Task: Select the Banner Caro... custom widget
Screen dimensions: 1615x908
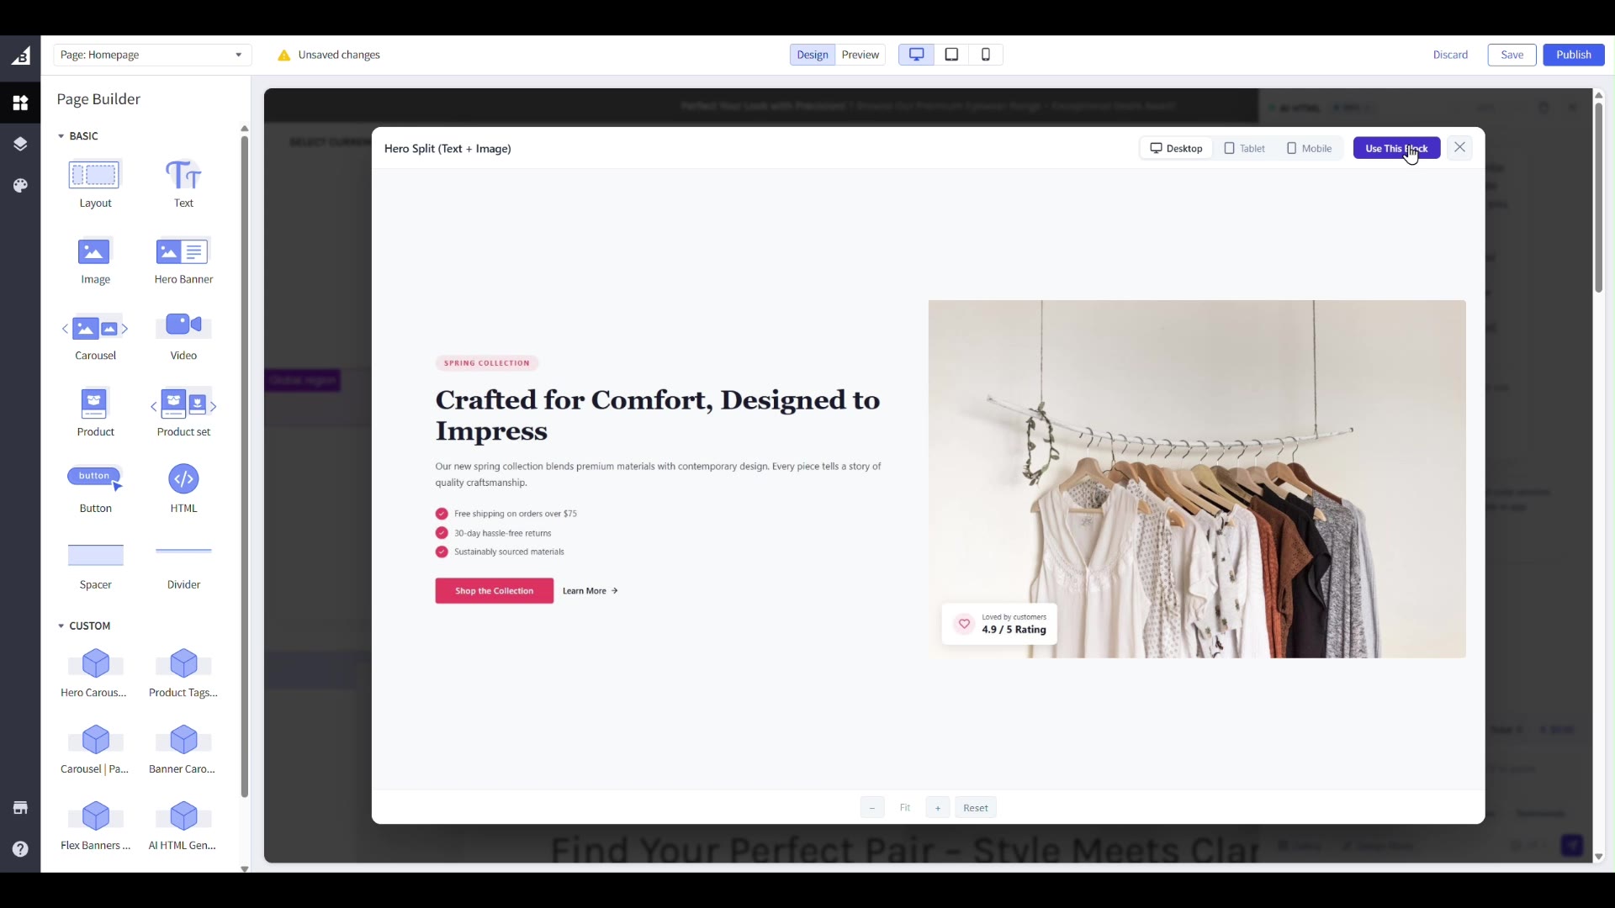Action: click(x=183, y=750)
